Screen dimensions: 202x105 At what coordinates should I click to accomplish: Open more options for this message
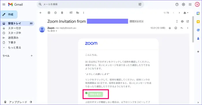tap(188, 28)
